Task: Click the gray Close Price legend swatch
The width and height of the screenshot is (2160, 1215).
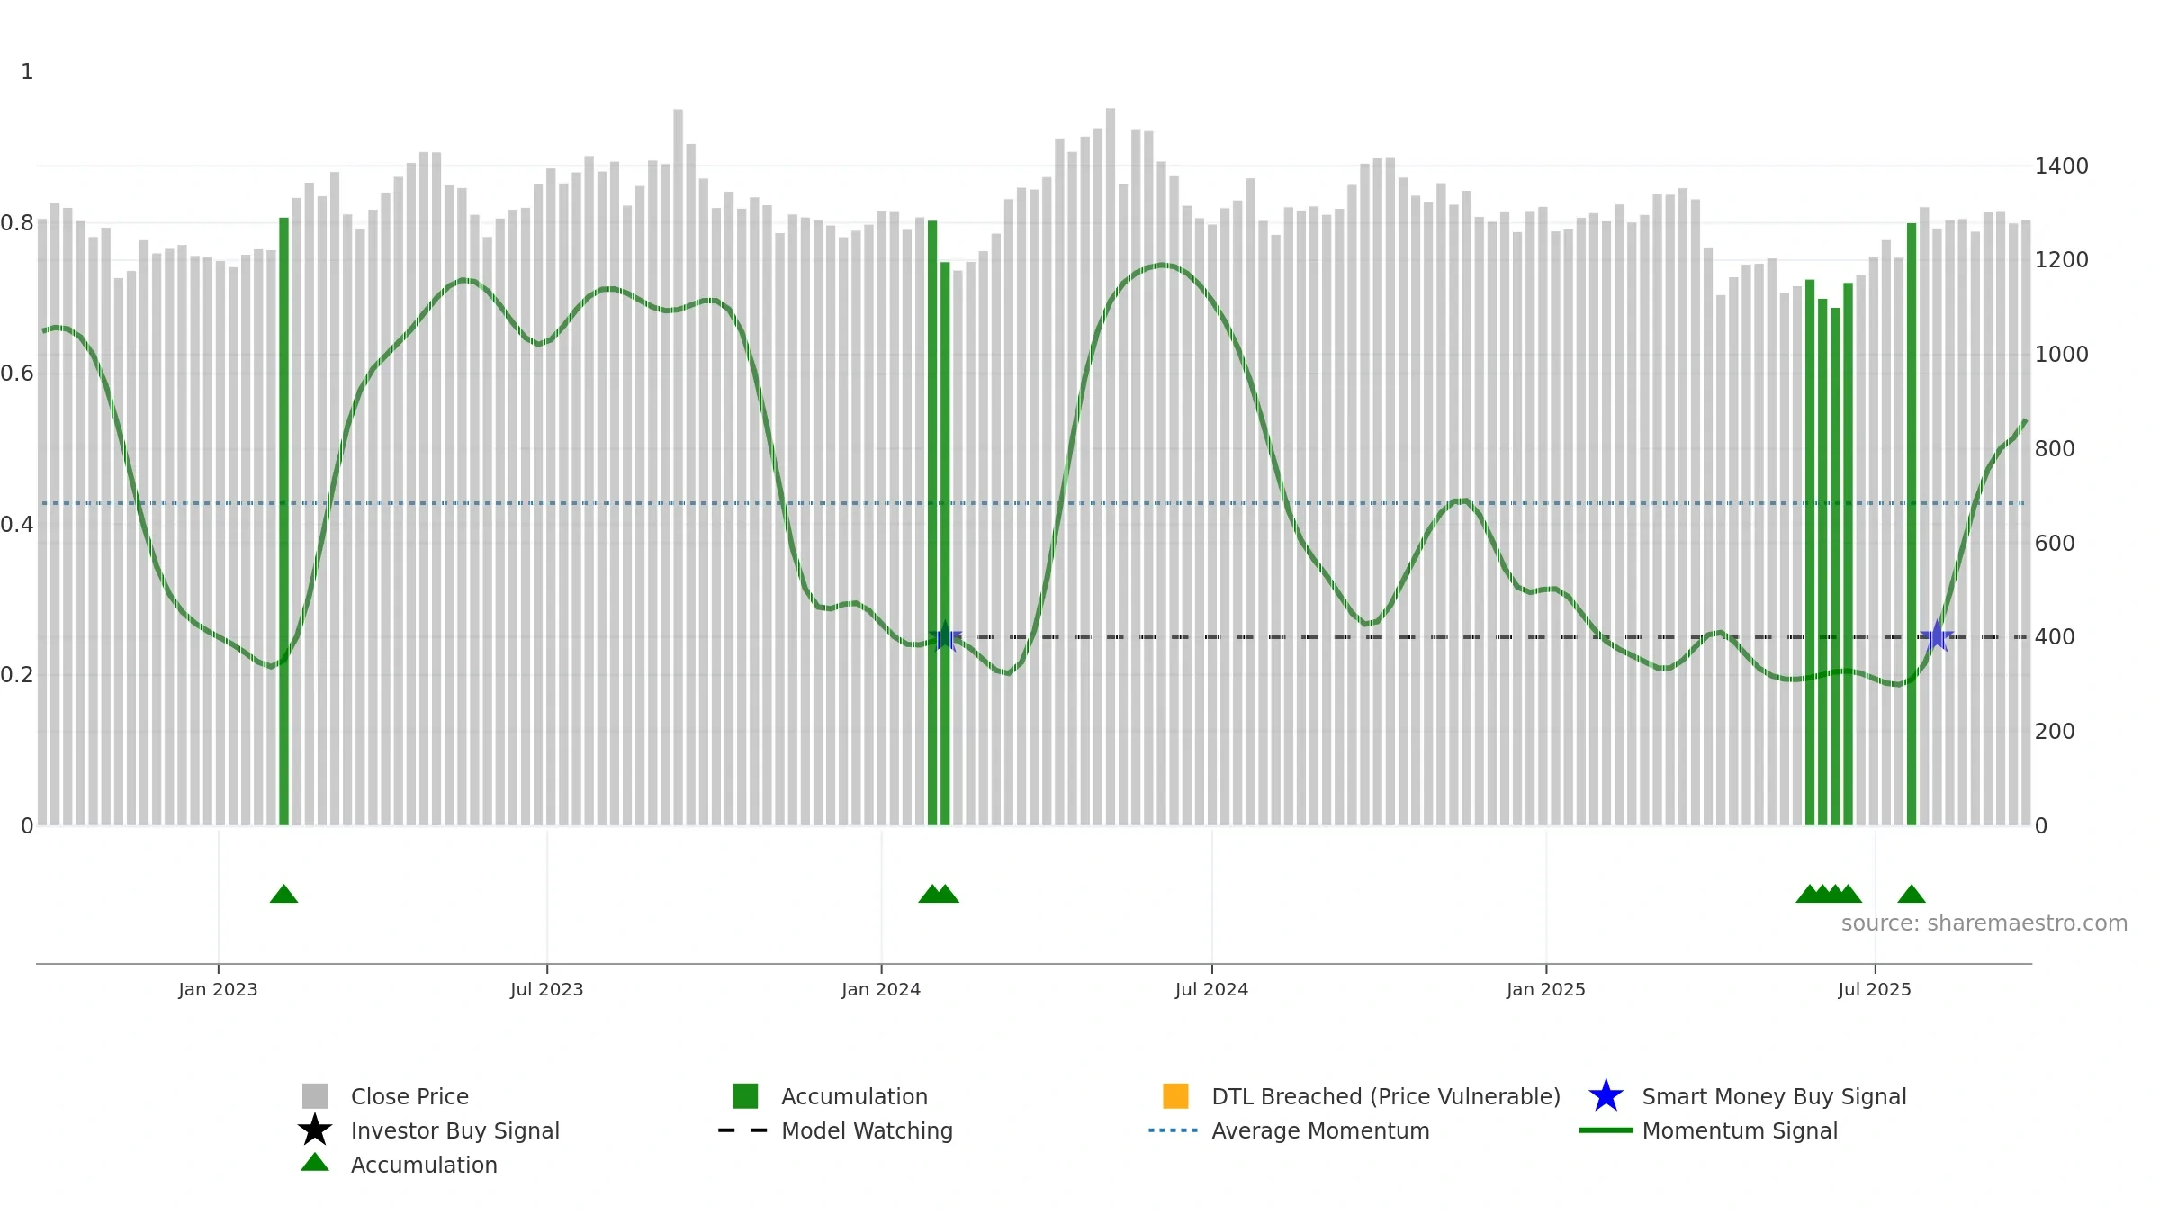Action: tap(315, 1096)
